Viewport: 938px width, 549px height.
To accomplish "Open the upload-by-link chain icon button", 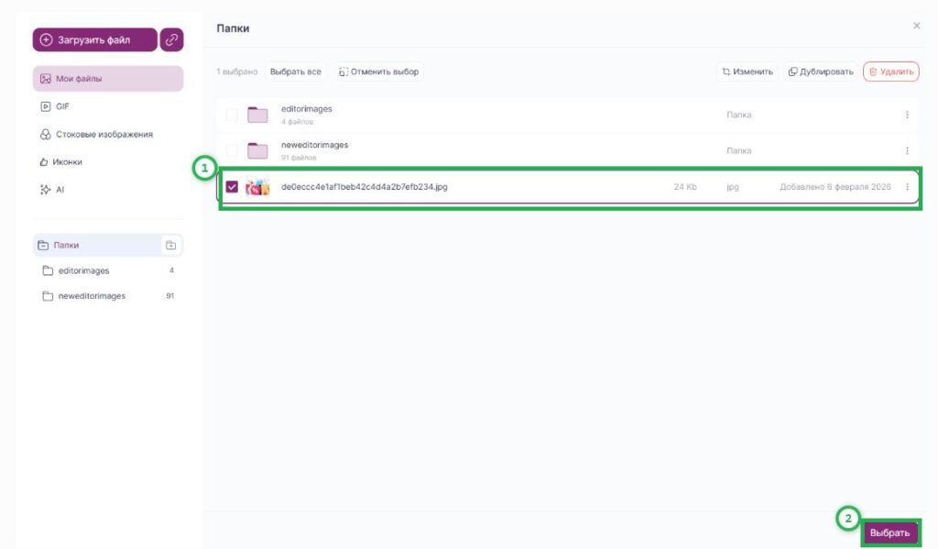I will pyautogui.click(x=171, y=40).
